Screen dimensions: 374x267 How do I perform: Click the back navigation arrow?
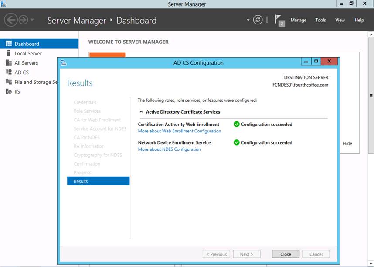click(x=11, y=20)
